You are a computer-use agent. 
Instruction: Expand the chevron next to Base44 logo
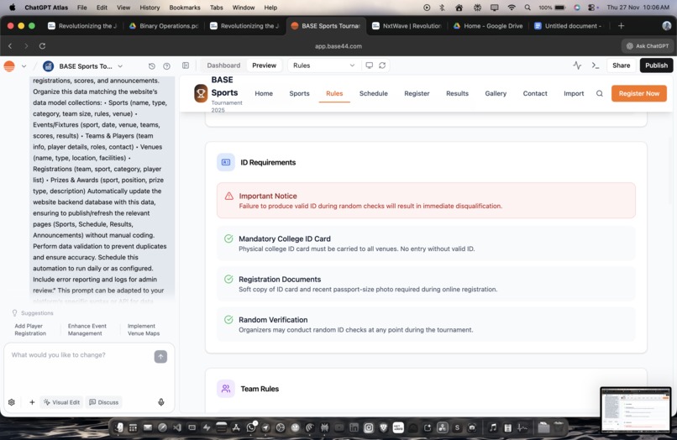click(x=24, y=66)
